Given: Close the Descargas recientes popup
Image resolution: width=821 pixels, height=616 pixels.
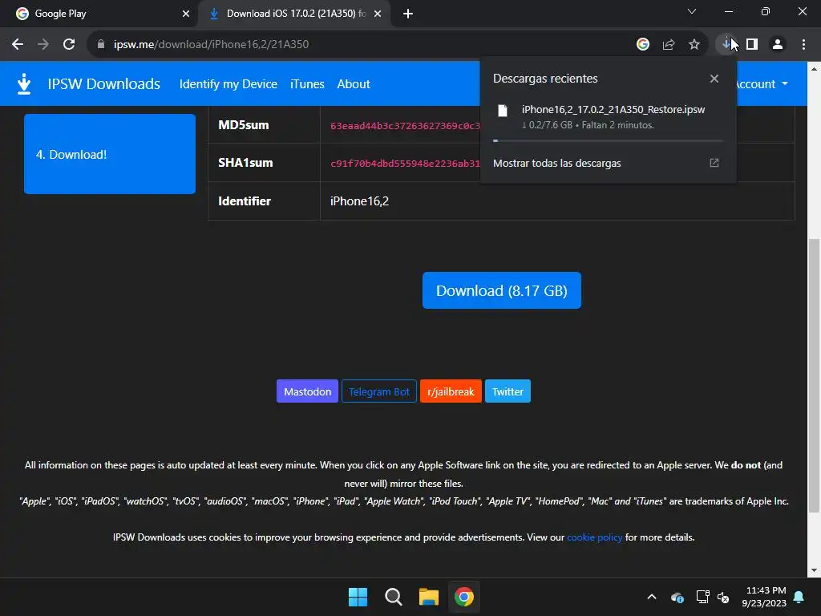Looking at the screenshot, I should click(x=714, y=79).
